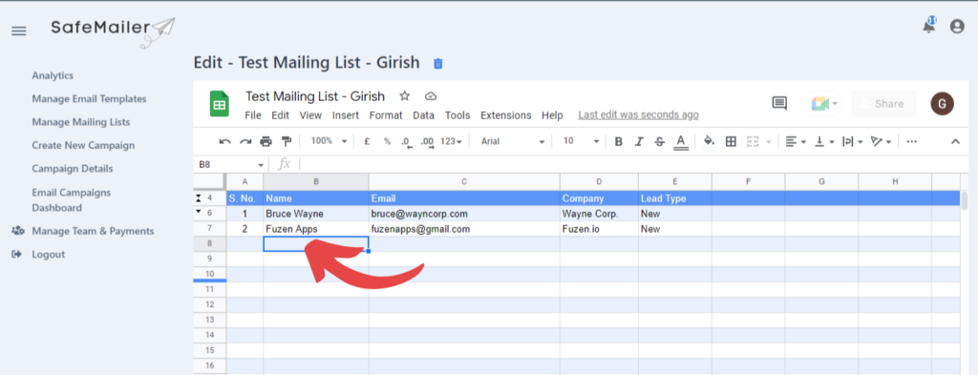Delete mailing list with trash icon
This screenshot has height=375, width=978.
(438, 64)
